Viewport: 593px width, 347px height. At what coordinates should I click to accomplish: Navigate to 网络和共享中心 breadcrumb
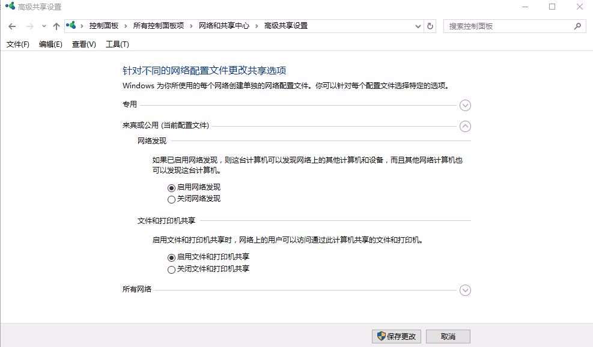(x=224, y=26)
